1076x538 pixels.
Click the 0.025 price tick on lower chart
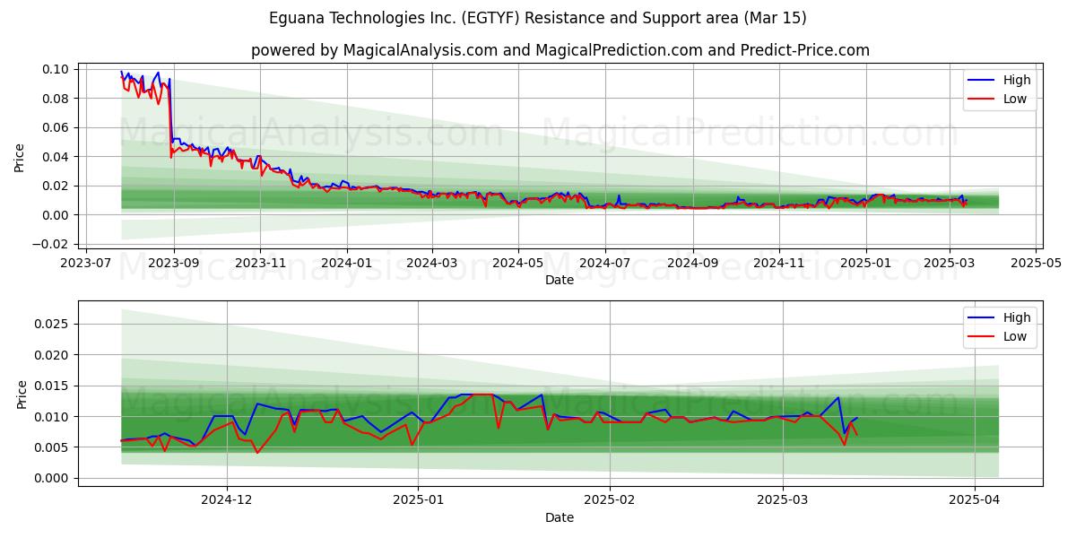pyautogui.click(x=52, y=324)
